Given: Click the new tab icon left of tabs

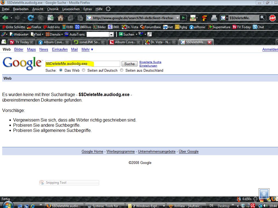Looking at the screenshot, I should (4, 42).
